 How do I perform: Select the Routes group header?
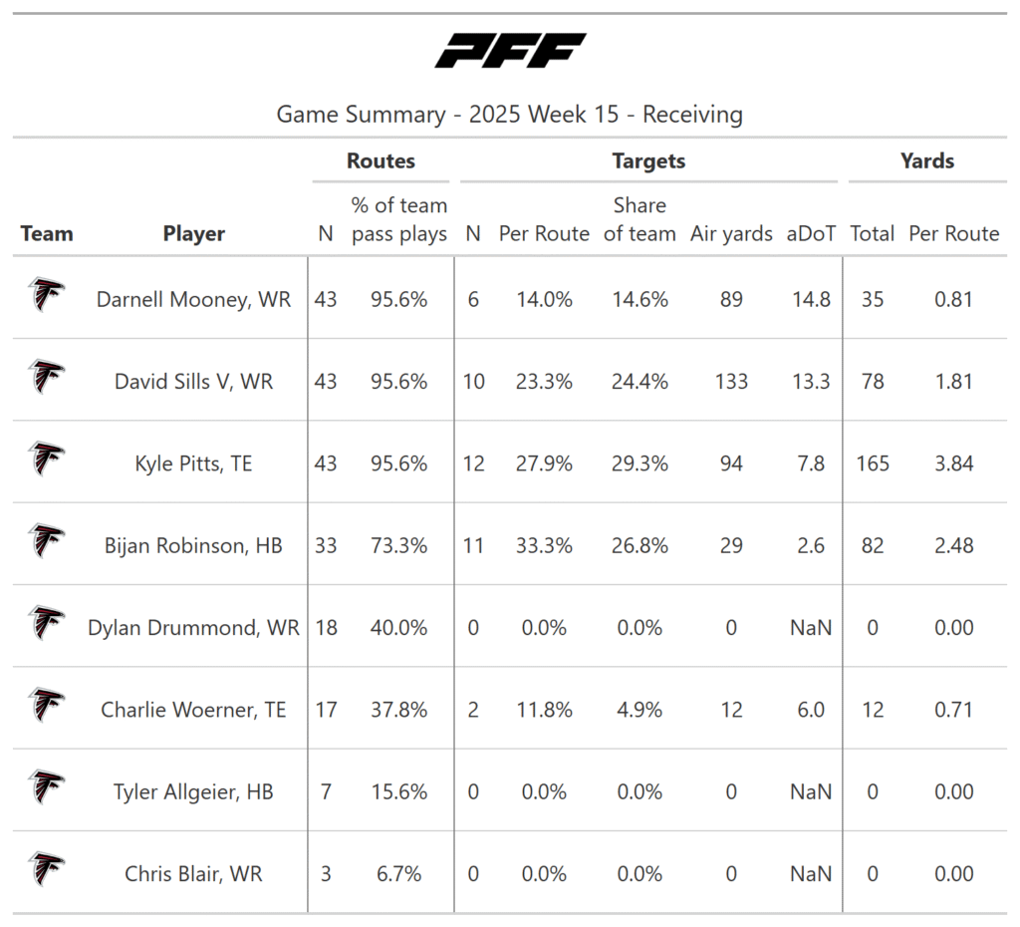tap(381, 161)
